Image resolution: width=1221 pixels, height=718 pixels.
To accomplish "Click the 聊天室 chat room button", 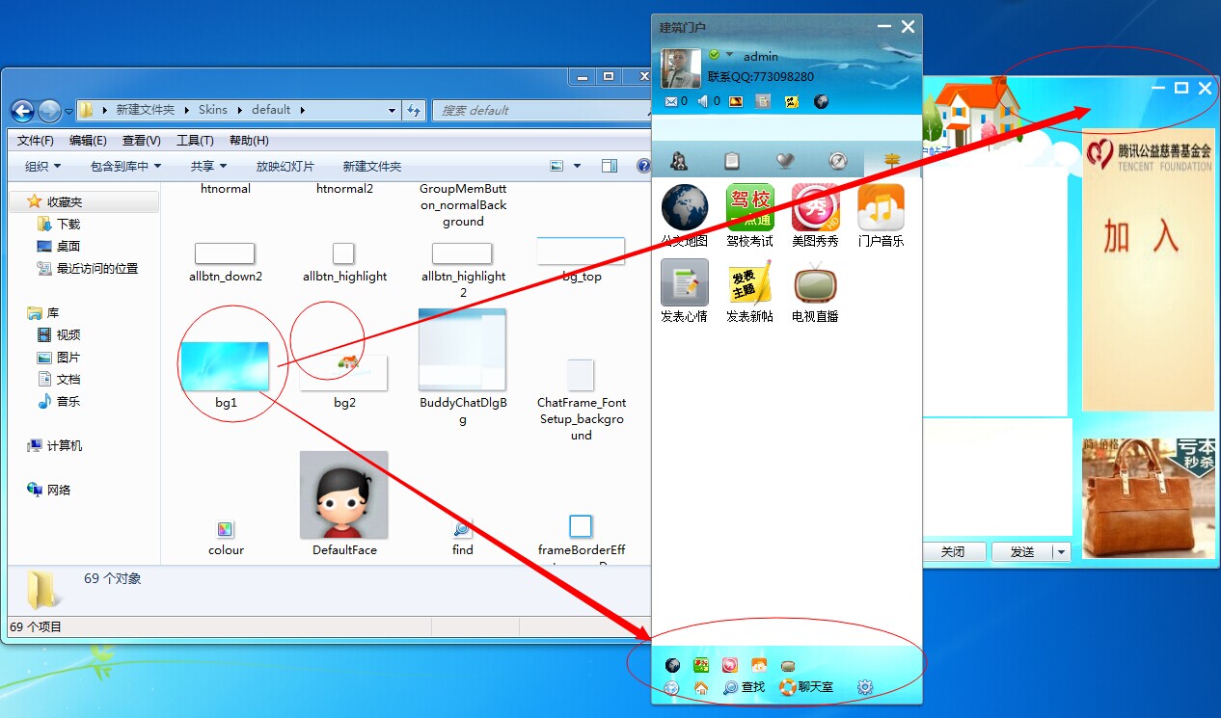I will pyautogui.click(x=807, y=687).
